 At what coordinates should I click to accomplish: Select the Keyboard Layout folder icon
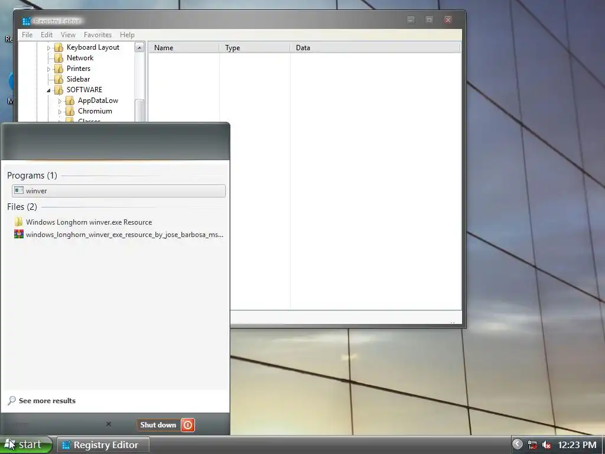(x=58, y=47)
